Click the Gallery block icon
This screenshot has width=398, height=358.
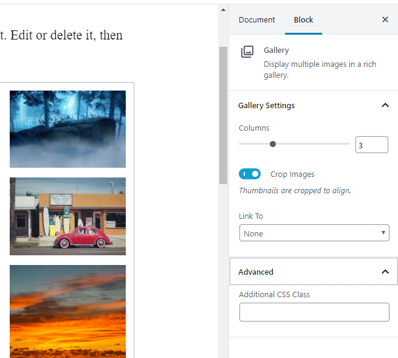pyautogui.click(x=247, y=52)
